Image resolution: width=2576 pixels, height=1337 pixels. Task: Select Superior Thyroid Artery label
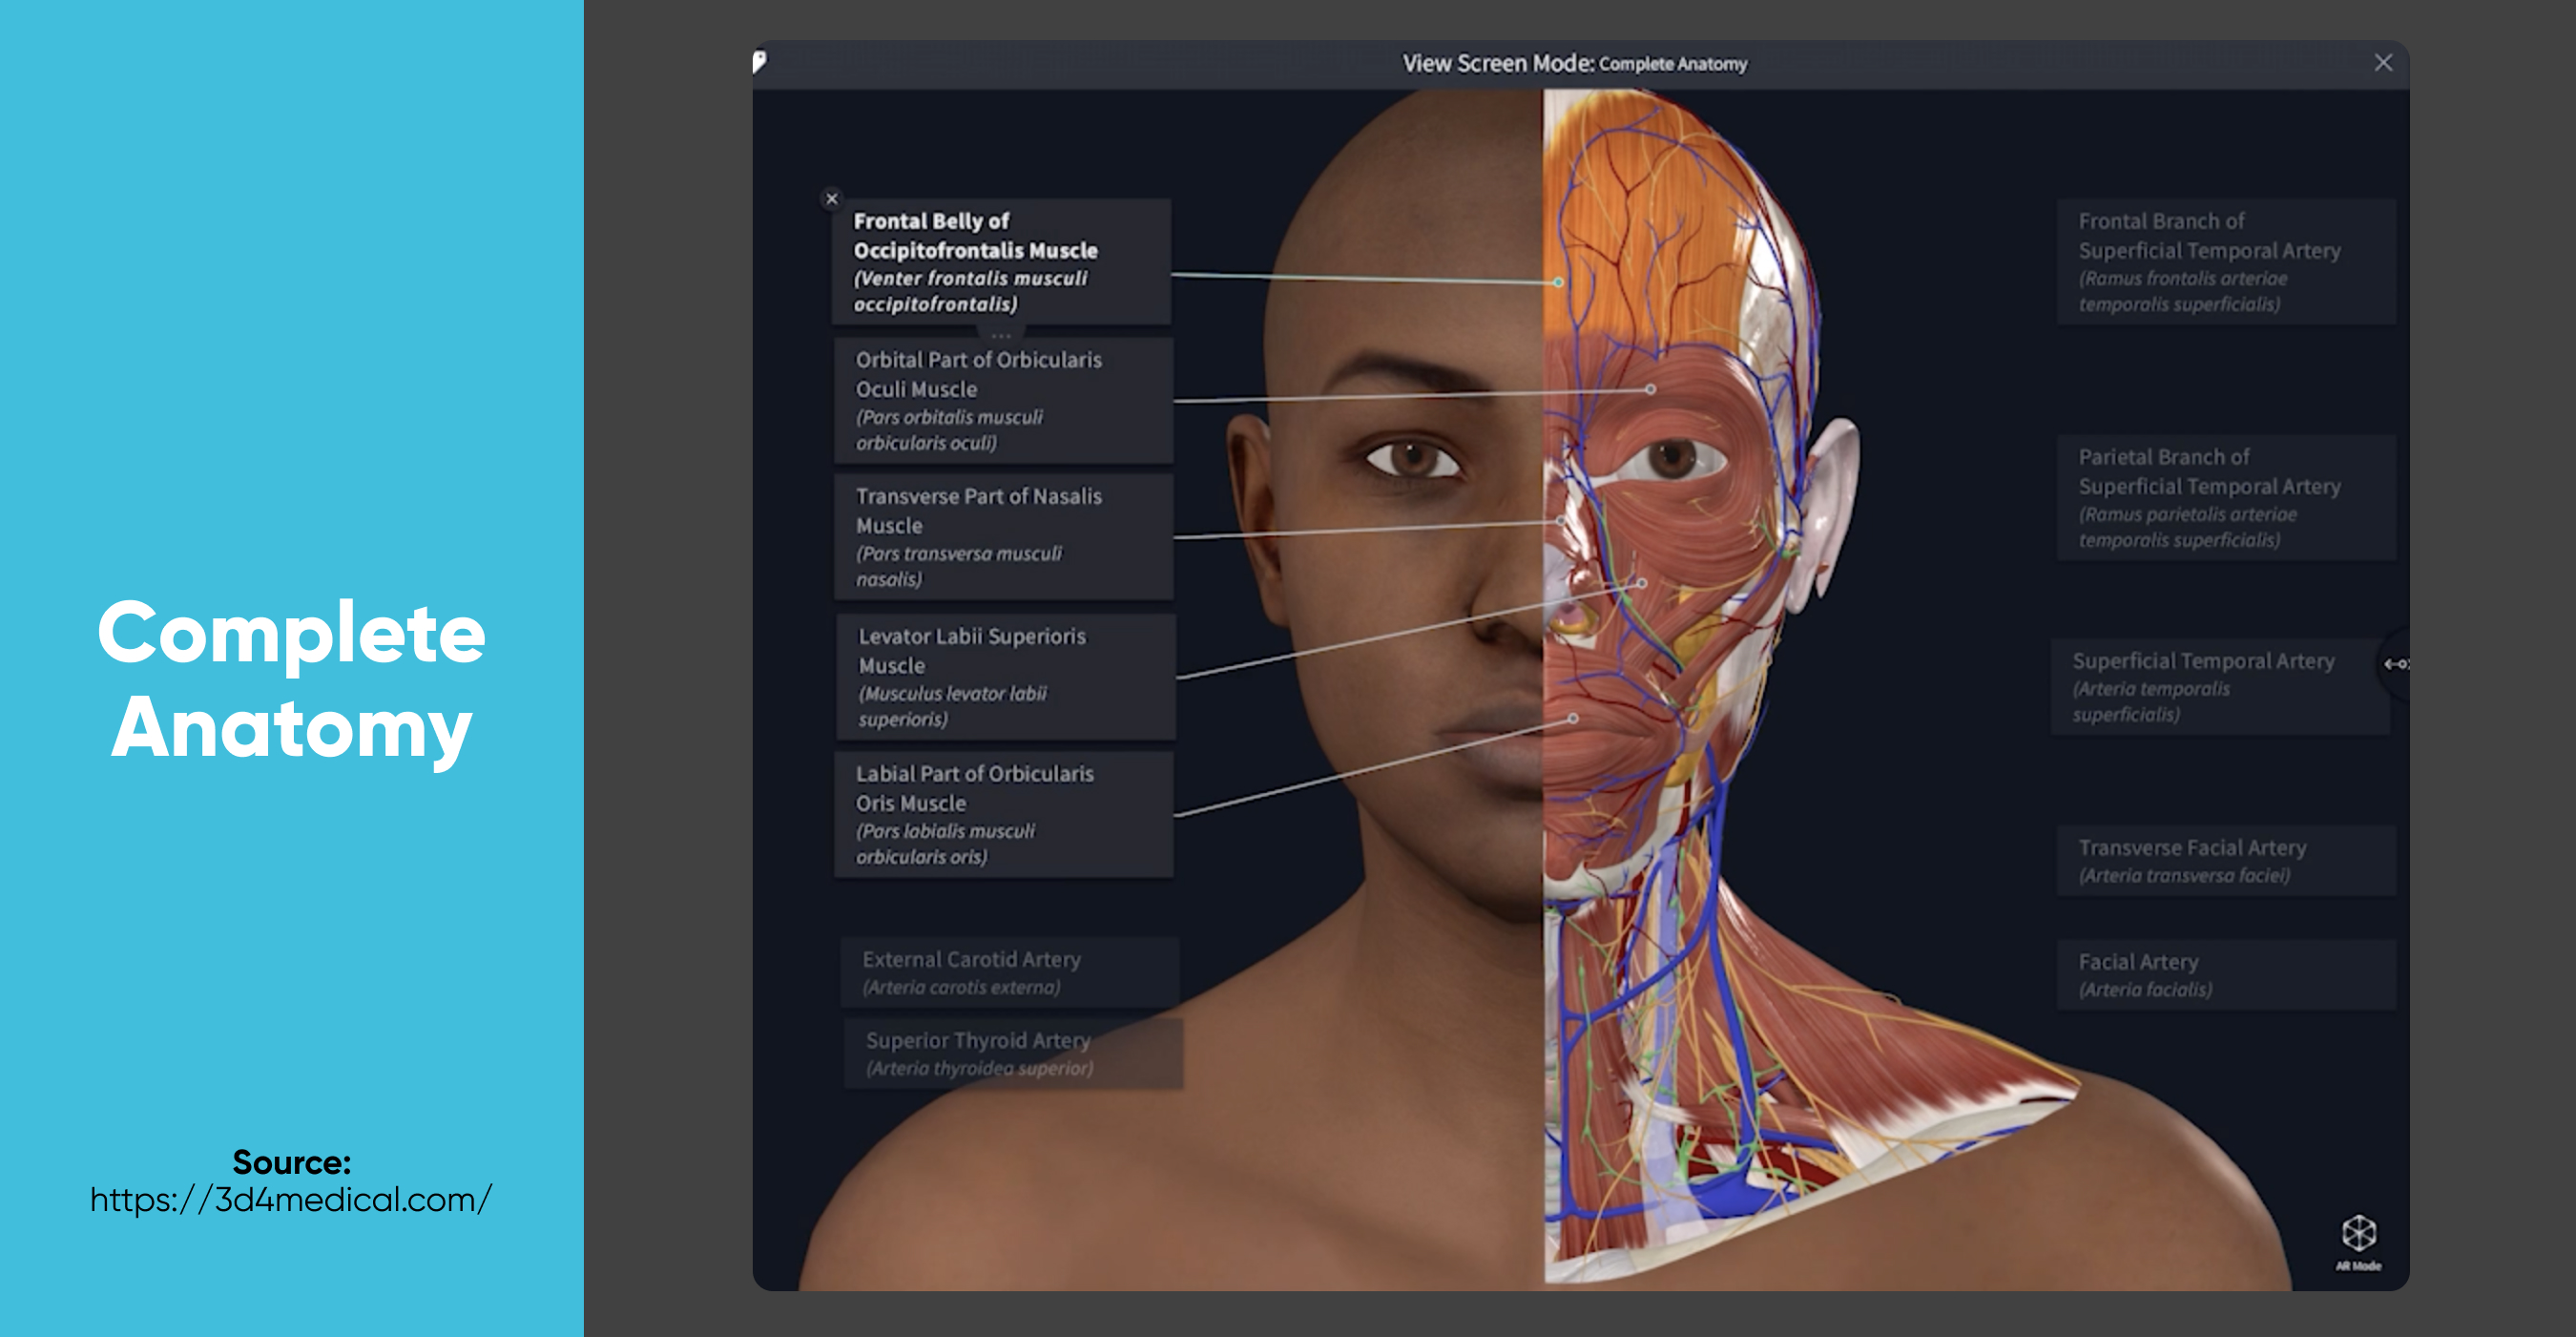pos(1013,1053)
